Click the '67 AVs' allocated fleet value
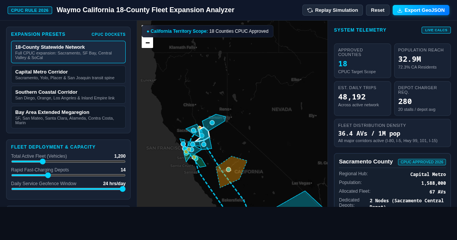The height and width of the screenshot is (240, 457). [438, 192]
